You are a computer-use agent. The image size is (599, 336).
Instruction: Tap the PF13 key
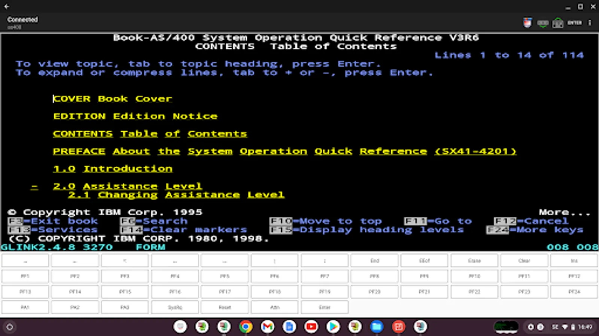pos(25,292)
